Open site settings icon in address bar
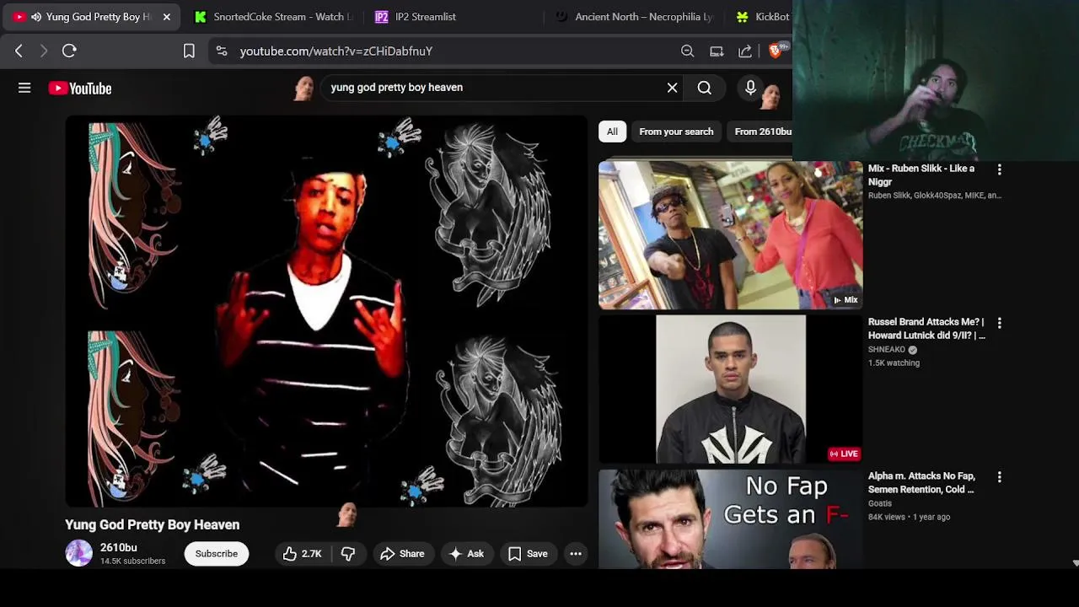 pyautogui.click(x=222, y=51)
